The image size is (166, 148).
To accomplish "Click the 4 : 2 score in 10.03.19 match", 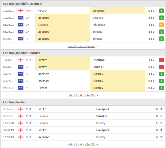I will (159, 137).
